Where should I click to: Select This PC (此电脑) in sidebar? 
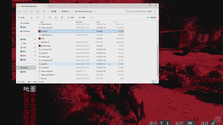coord(26,68)
